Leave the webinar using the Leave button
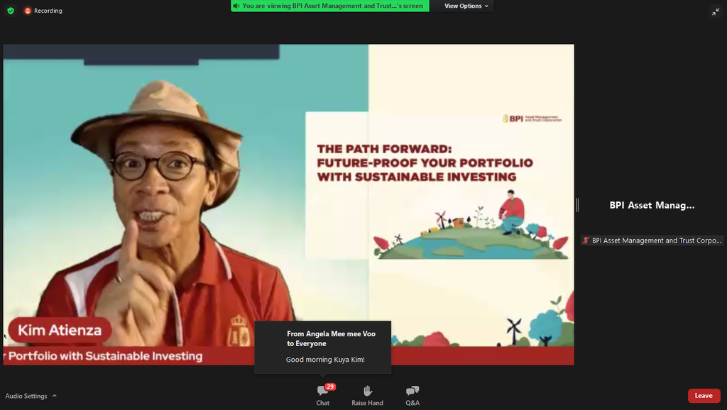Screen dimensions: 727x410 tap(704, 396)
